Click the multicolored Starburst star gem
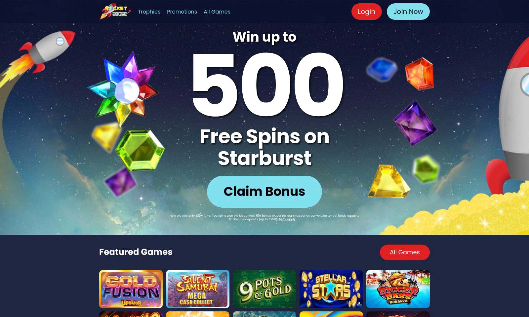The width and height of the screenshot is (529, 317). pyautogui.click(x=124, y=88)
